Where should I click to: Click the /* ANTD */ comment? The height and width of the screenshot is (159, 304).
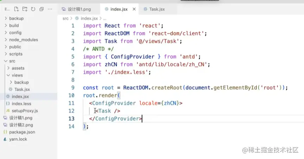click(x=98, y=49)
